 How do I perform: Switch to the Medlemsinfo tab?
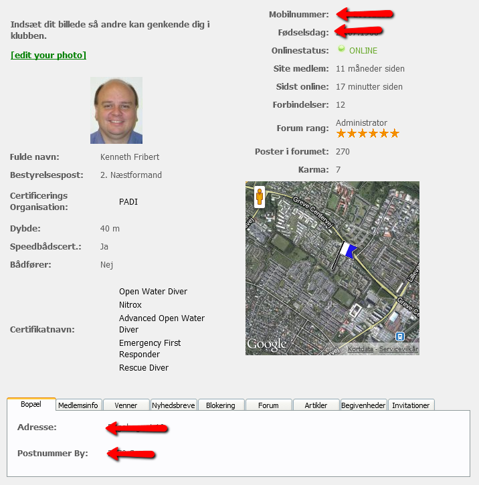pyautogui.click(x=78, y=405)
